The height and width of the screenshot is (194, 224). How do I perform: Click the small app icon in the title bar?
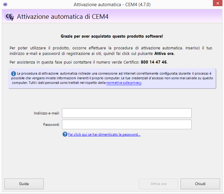point(5,5)
